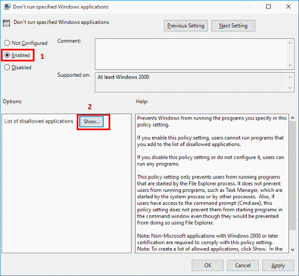This screenshot has height=276, width=299.
Task: Click the title bar application icon
Action: [7, 7]
